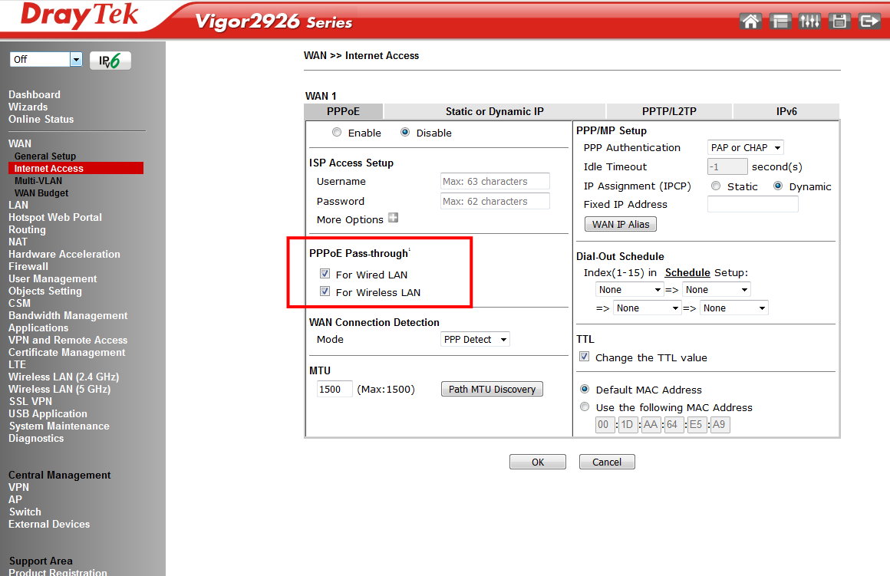Save the configuration with the floppy disk icon
The width and height of the screenshot is (890, 576).
coord(839,21)
